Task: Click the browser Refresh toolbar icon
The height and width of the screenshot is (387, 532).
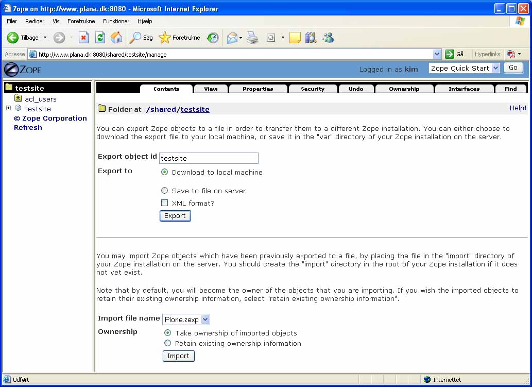Action: point(100,38)
